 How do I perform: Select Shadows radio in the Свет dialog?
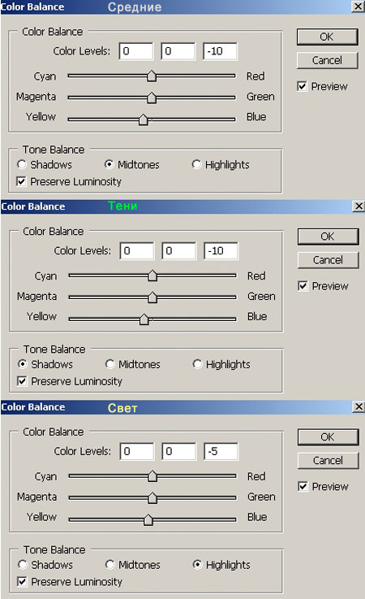(x=23, y=565)
